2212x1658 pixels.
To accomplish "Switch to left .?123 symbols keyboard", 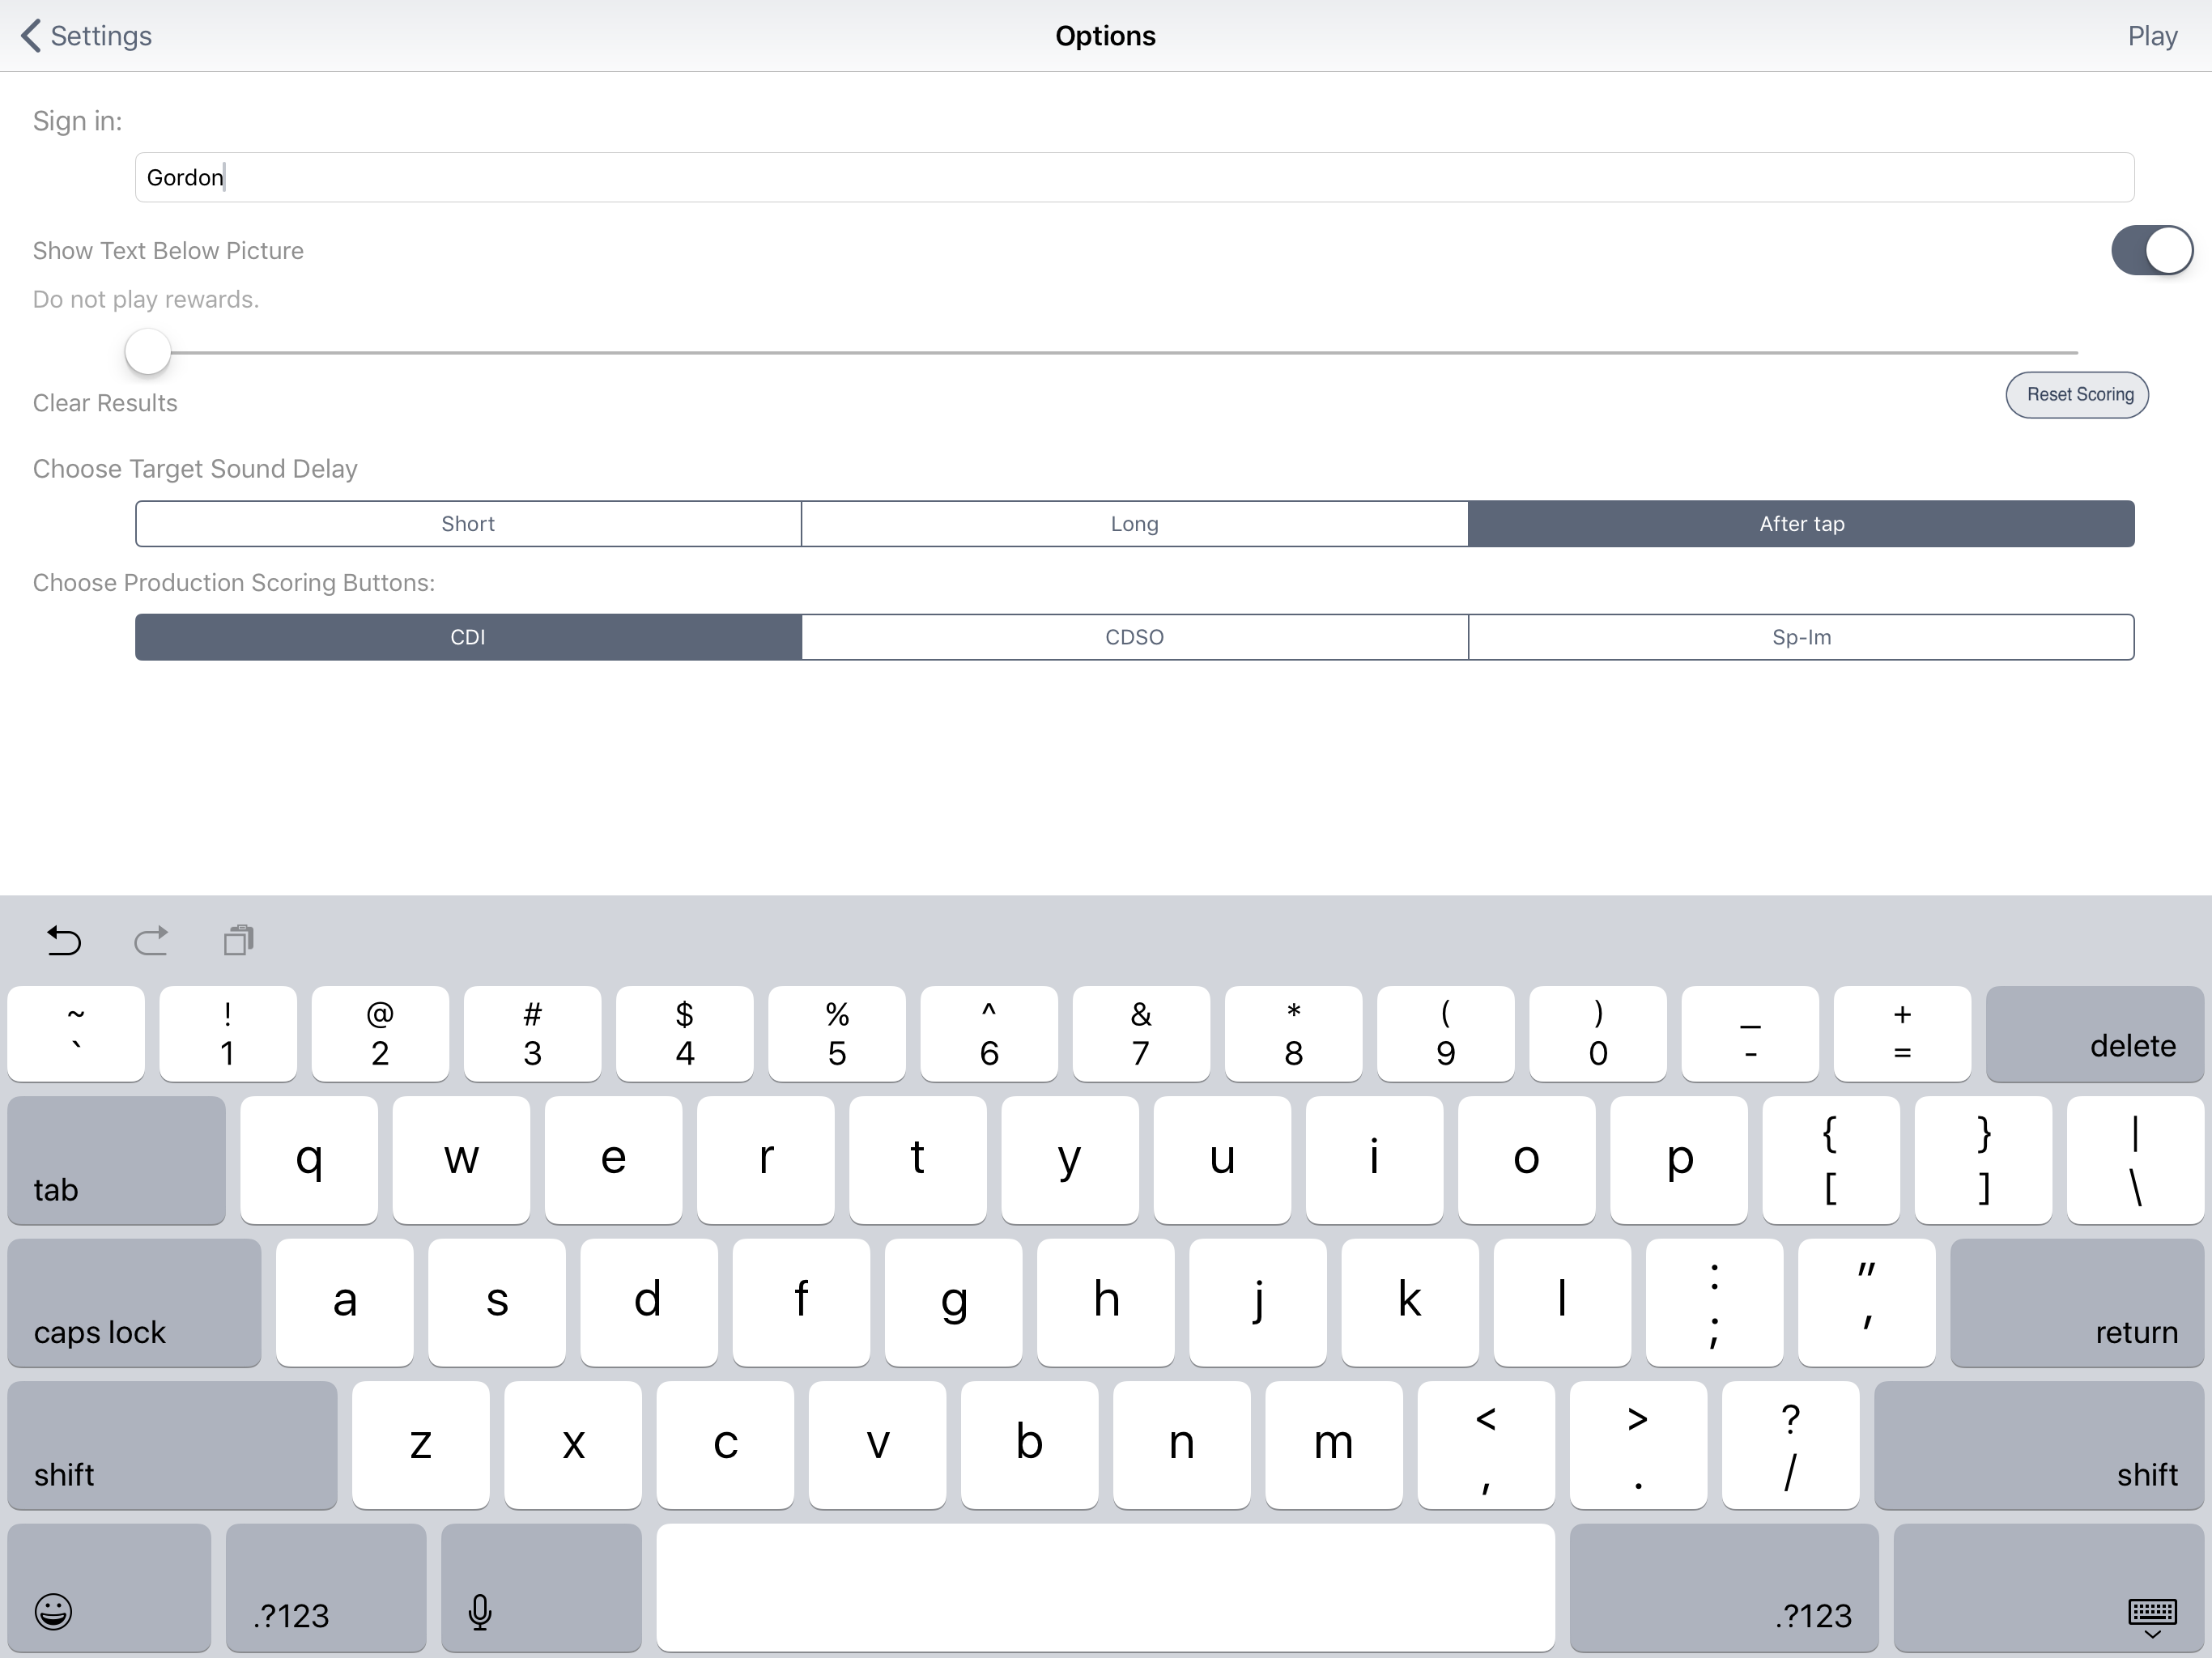I will [325, 1587].
